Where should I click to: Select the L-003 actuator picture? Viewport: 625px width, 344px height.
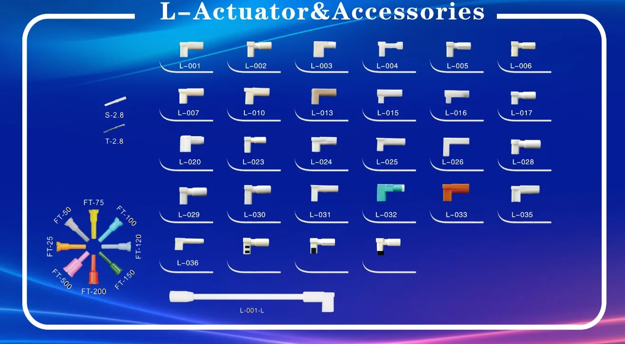pyautogui.click(x=325, y=48)
